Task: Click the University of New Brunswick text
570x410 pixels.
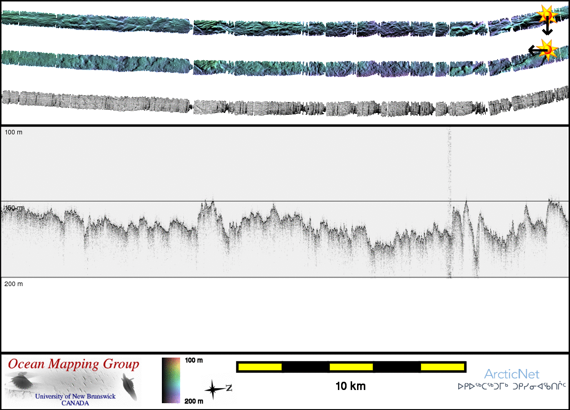Action: coord(75,396)
